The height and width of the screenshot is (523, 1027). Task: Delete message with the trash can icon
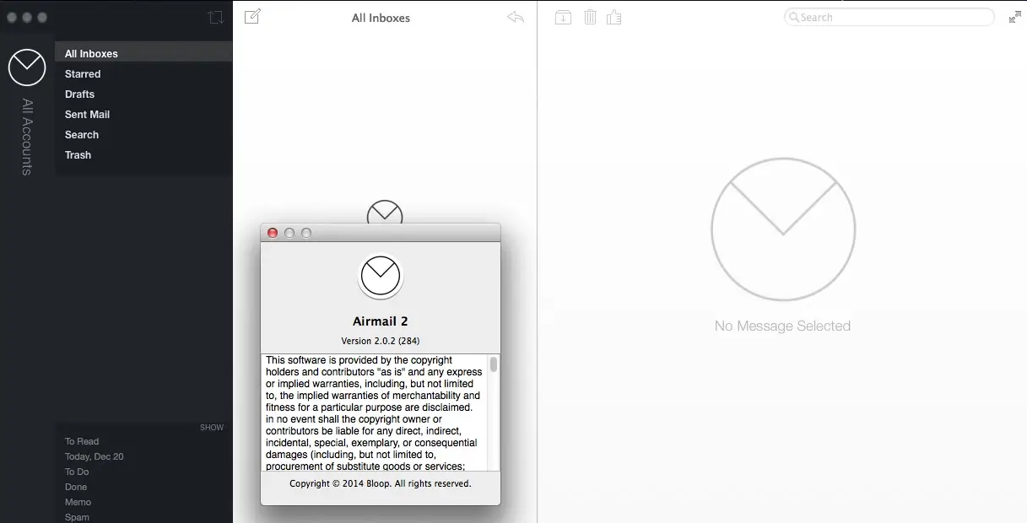coord(590,17)
